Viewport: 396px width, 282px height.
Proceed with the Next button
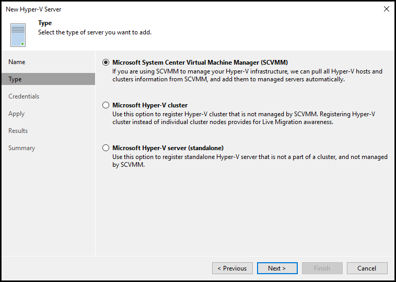(x=277, y=268)
